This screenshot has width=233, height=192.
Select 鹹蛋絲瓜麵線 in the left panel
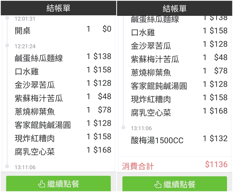tap(39, 58)
